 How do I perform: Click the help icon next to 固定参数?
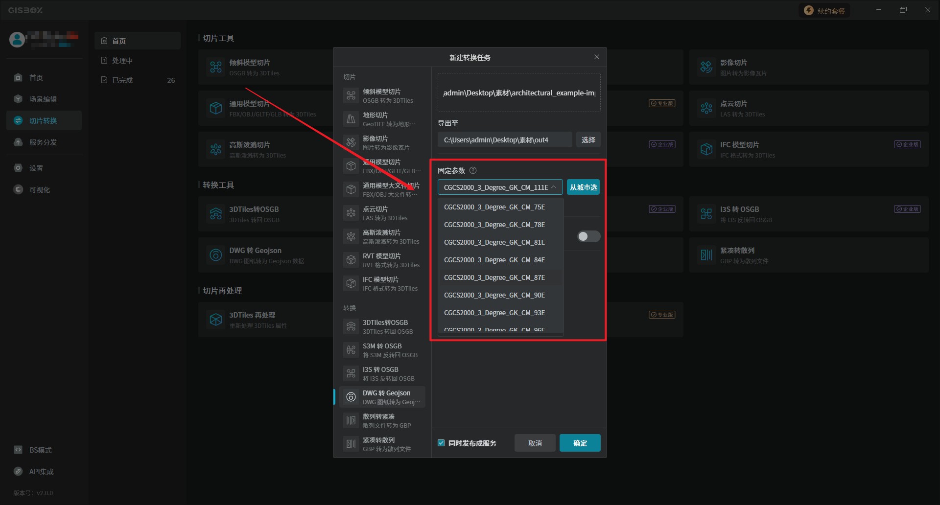click(x=473, y=171)
